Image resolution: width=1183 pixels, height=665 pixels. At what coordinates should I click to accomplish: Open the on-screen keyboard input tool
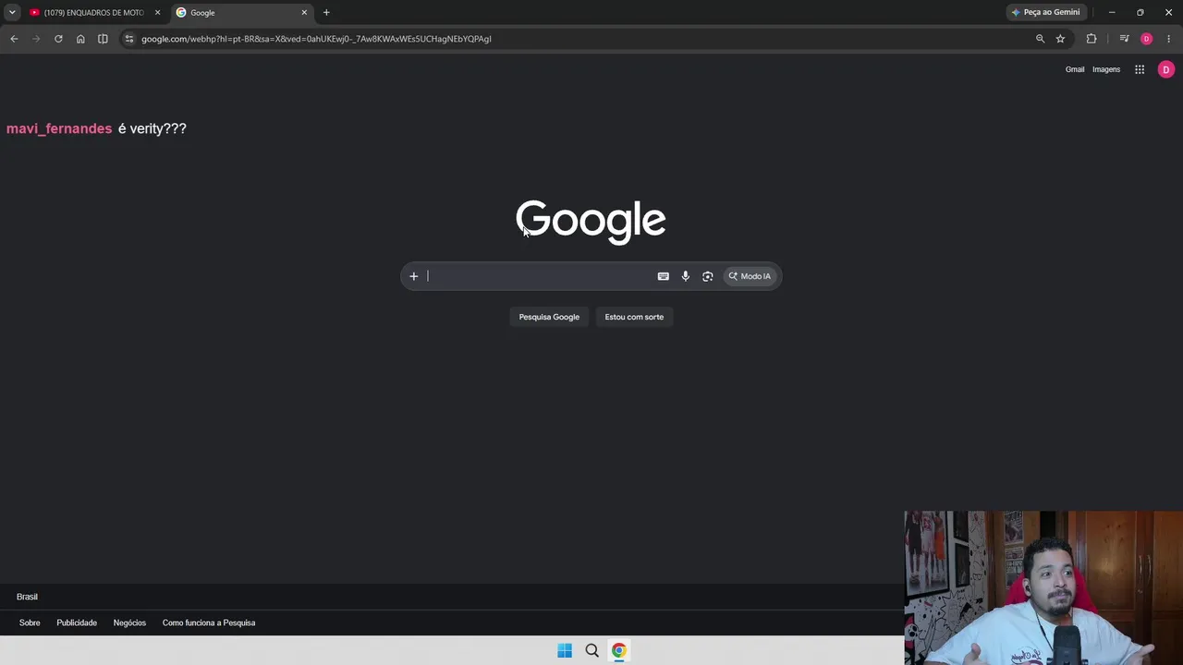pos(663,276)
